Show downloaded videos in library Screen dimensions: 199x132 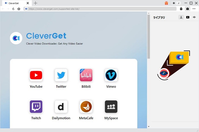188,17
